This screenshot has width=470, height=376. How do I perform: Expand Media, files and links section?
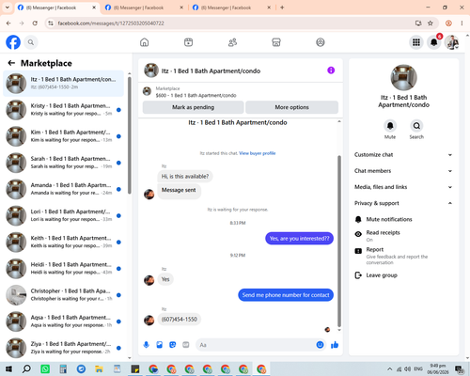click(x=403, y=187)
